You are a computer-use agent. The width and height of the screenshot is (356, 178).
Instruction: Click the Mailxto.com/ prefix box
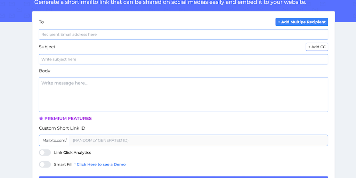click(55, 140)
